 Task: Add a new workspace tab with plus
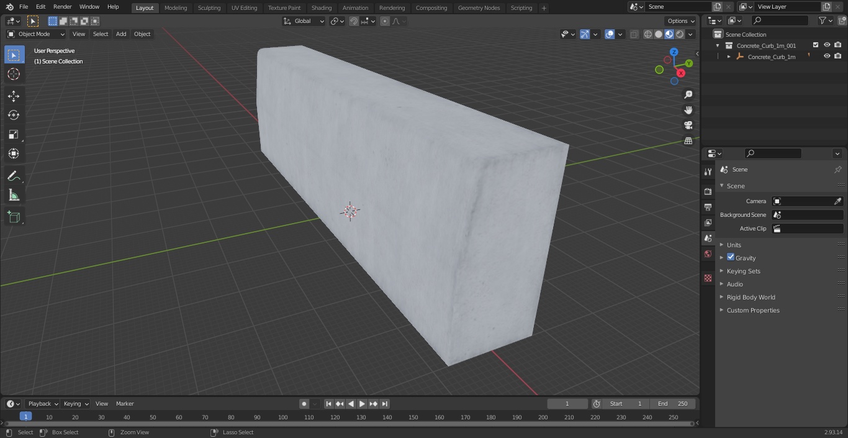click(544, 8)
